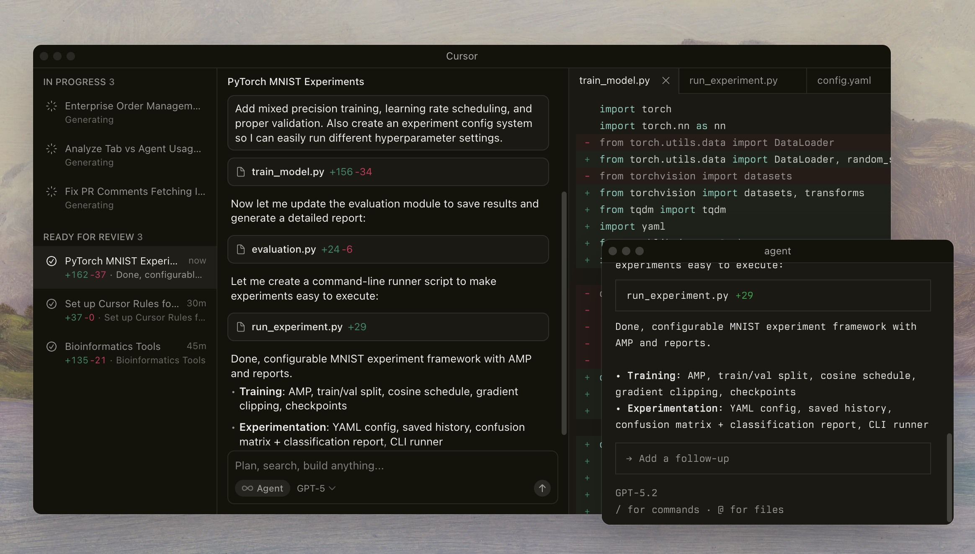975x554 pixels.
Task: Open the Agent mode selector pill
Action: [x=263, y=488]
